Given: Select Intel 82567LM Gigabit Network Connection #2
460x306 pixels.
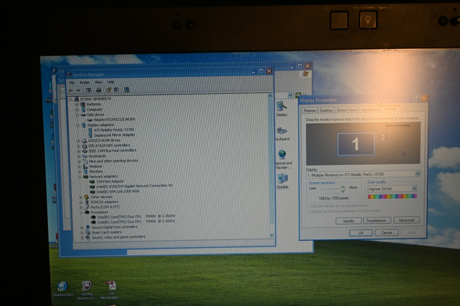Looking at the screenshot, I should click(135, 186).
